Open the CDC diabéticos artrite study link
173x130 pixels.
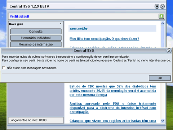pos(113,91)
